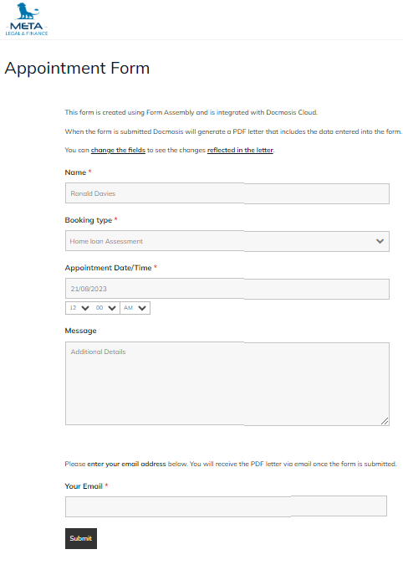Image resolution: width=403 pixels, height=570 pixels.
Task: Focus the Your Email input field
Action: pyautogui.click(x=226, y=506)
